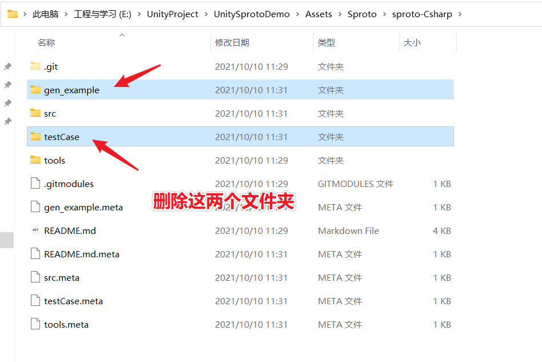Navigate to UnitySprotoDemo in the breadcrumb
This screenshot has width=542, height=362.
(x=252, y=14)
